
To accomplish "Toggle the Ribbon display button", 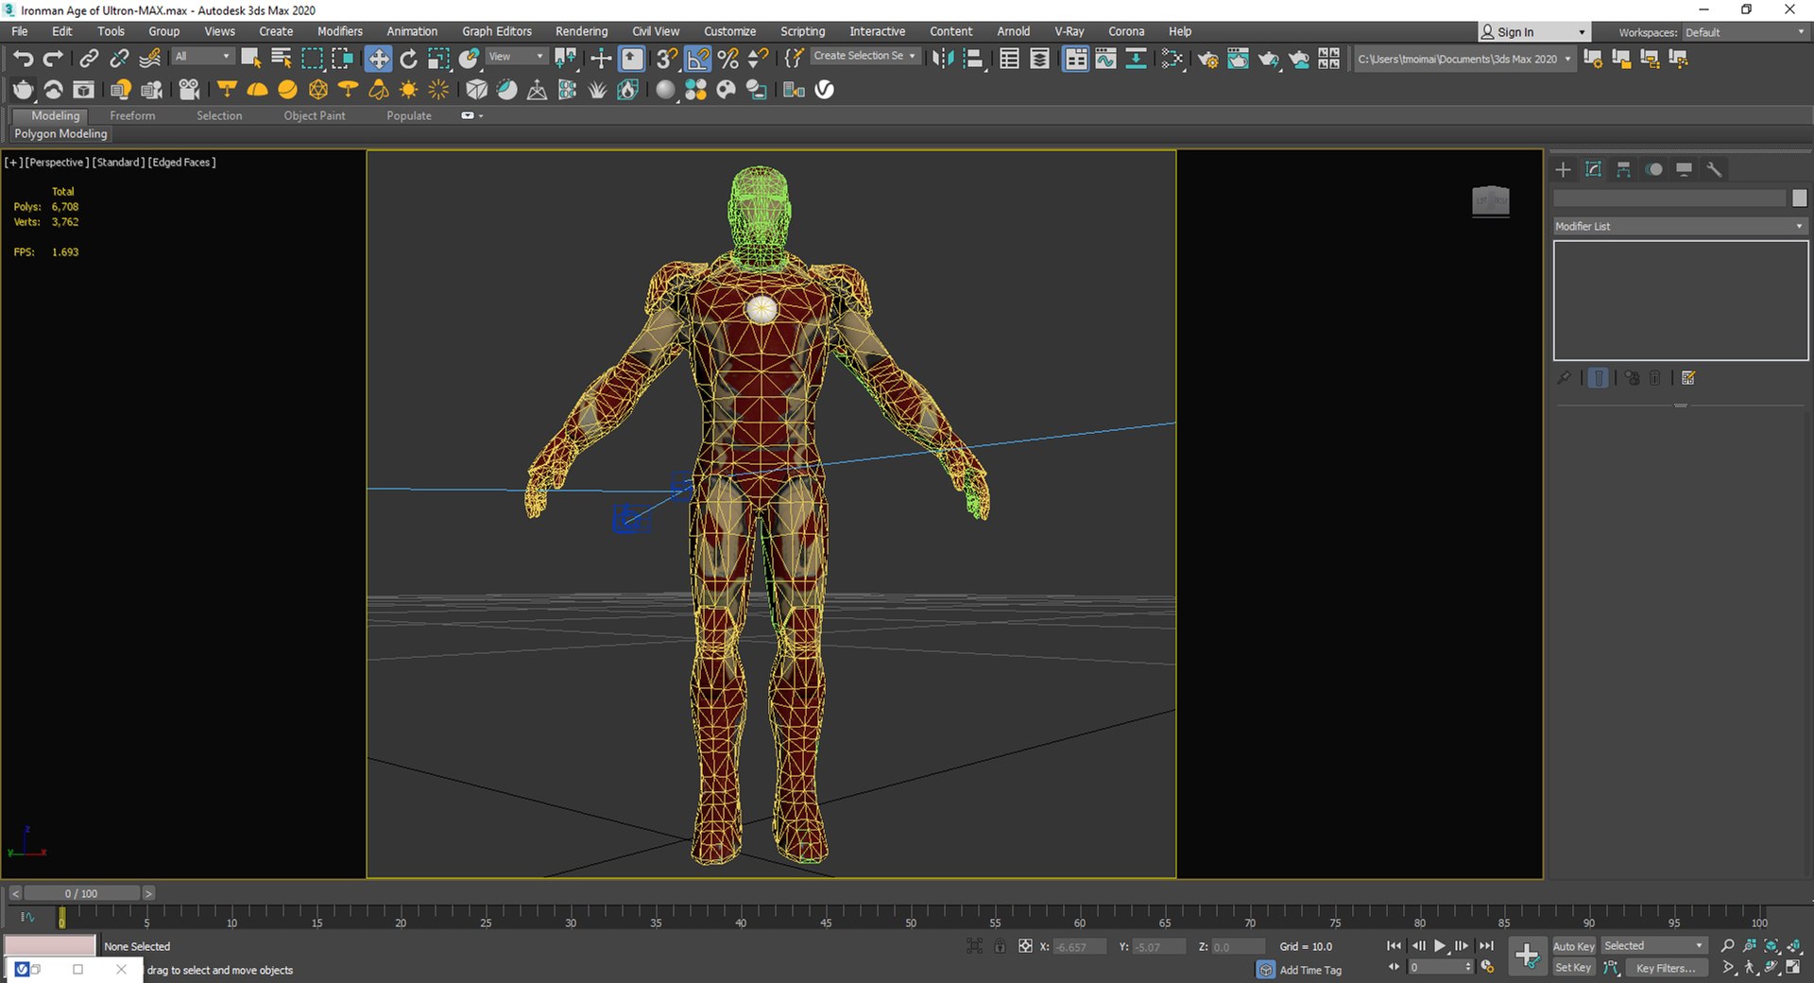I will point(1075,59).
